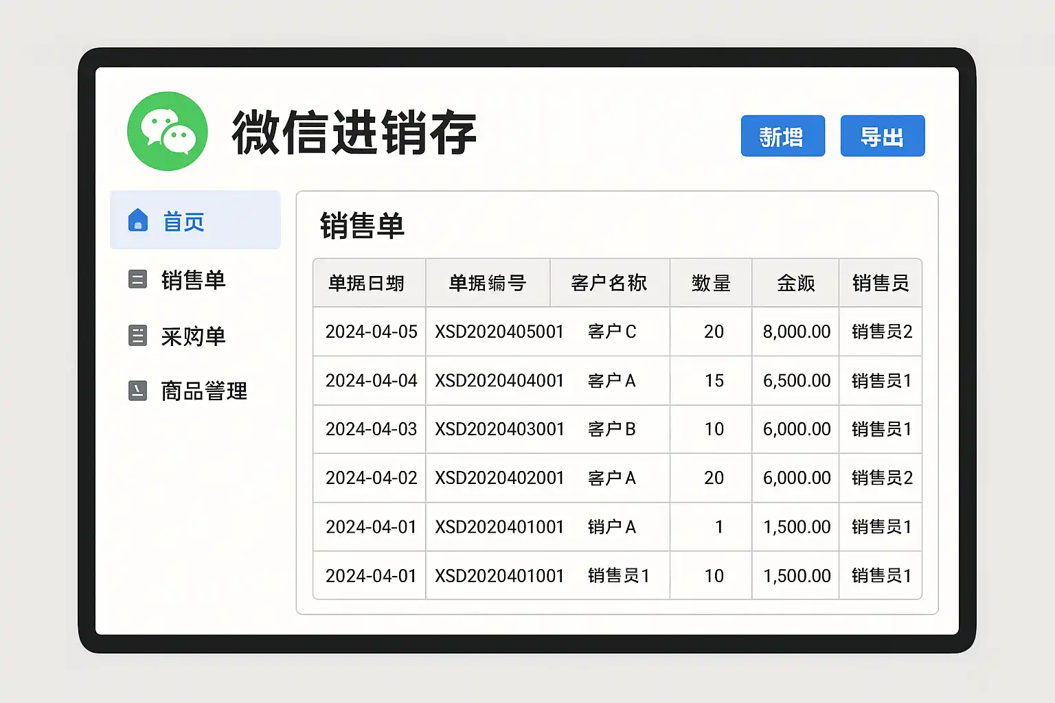
Task: Open the 商品管理 menu label
Action: (x=204, y=391)
